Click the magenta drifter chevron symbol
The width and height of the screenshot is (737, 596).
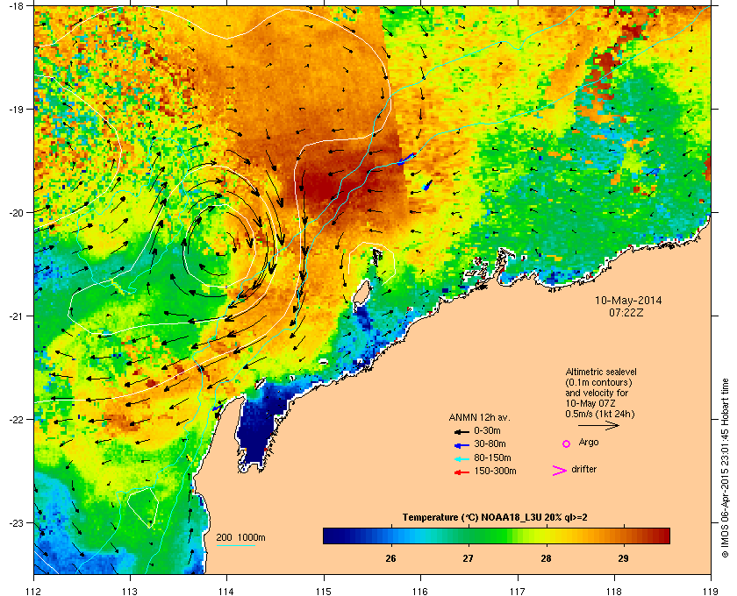point(560,471)
